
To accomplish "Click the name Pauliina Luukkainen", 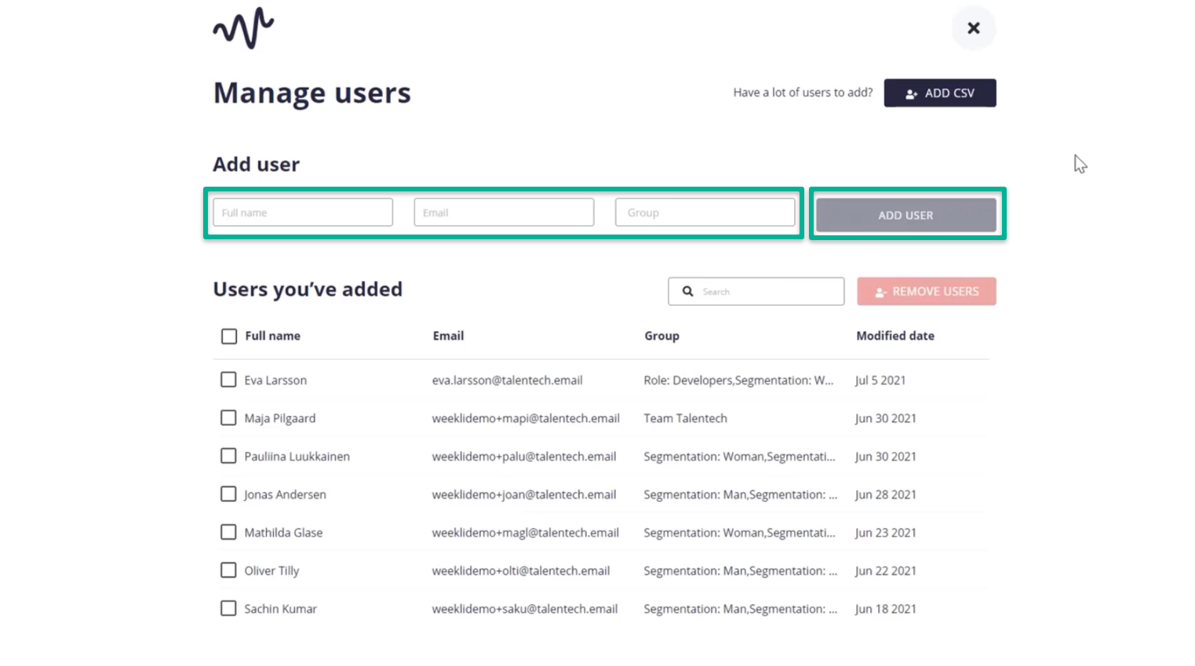I will [x=297, y=457].
